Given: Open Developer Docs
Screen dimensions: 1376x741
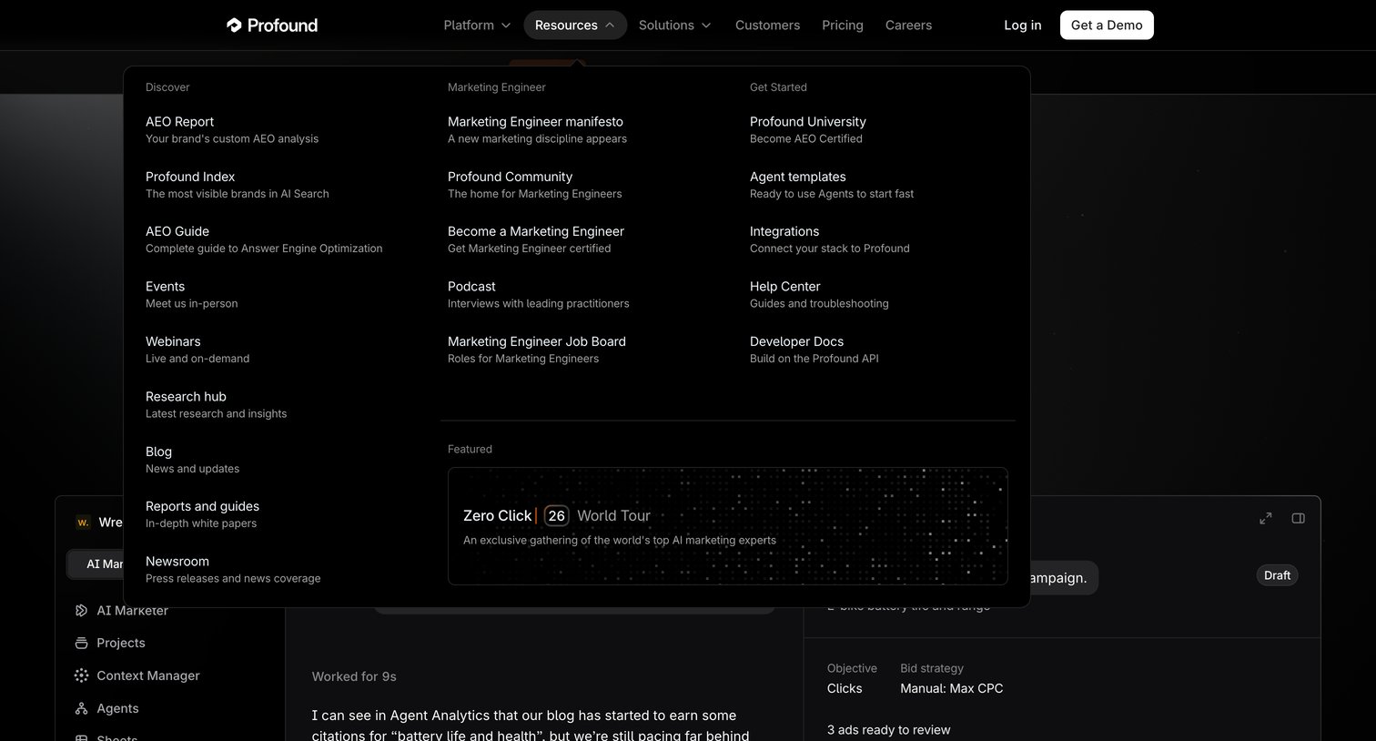Looking at the screenshot, I should point(814,350).
